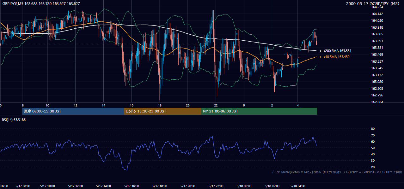Click the 40 SMA label 163.432
Screen dimensions: 404x189
334,57
